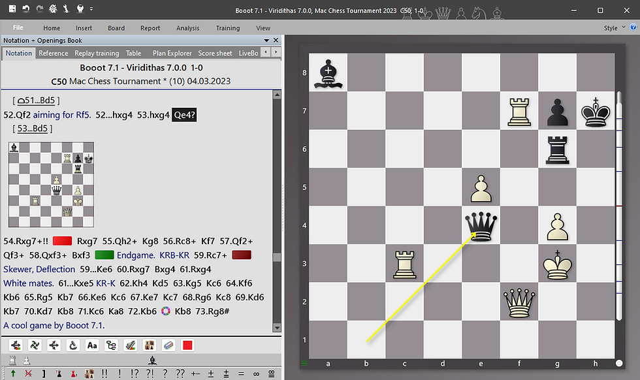Screen dimensions: 640x380
Task: Open the quick access toolbar customize dropdown
Action: pyautogui.click(x=91, y=8)
